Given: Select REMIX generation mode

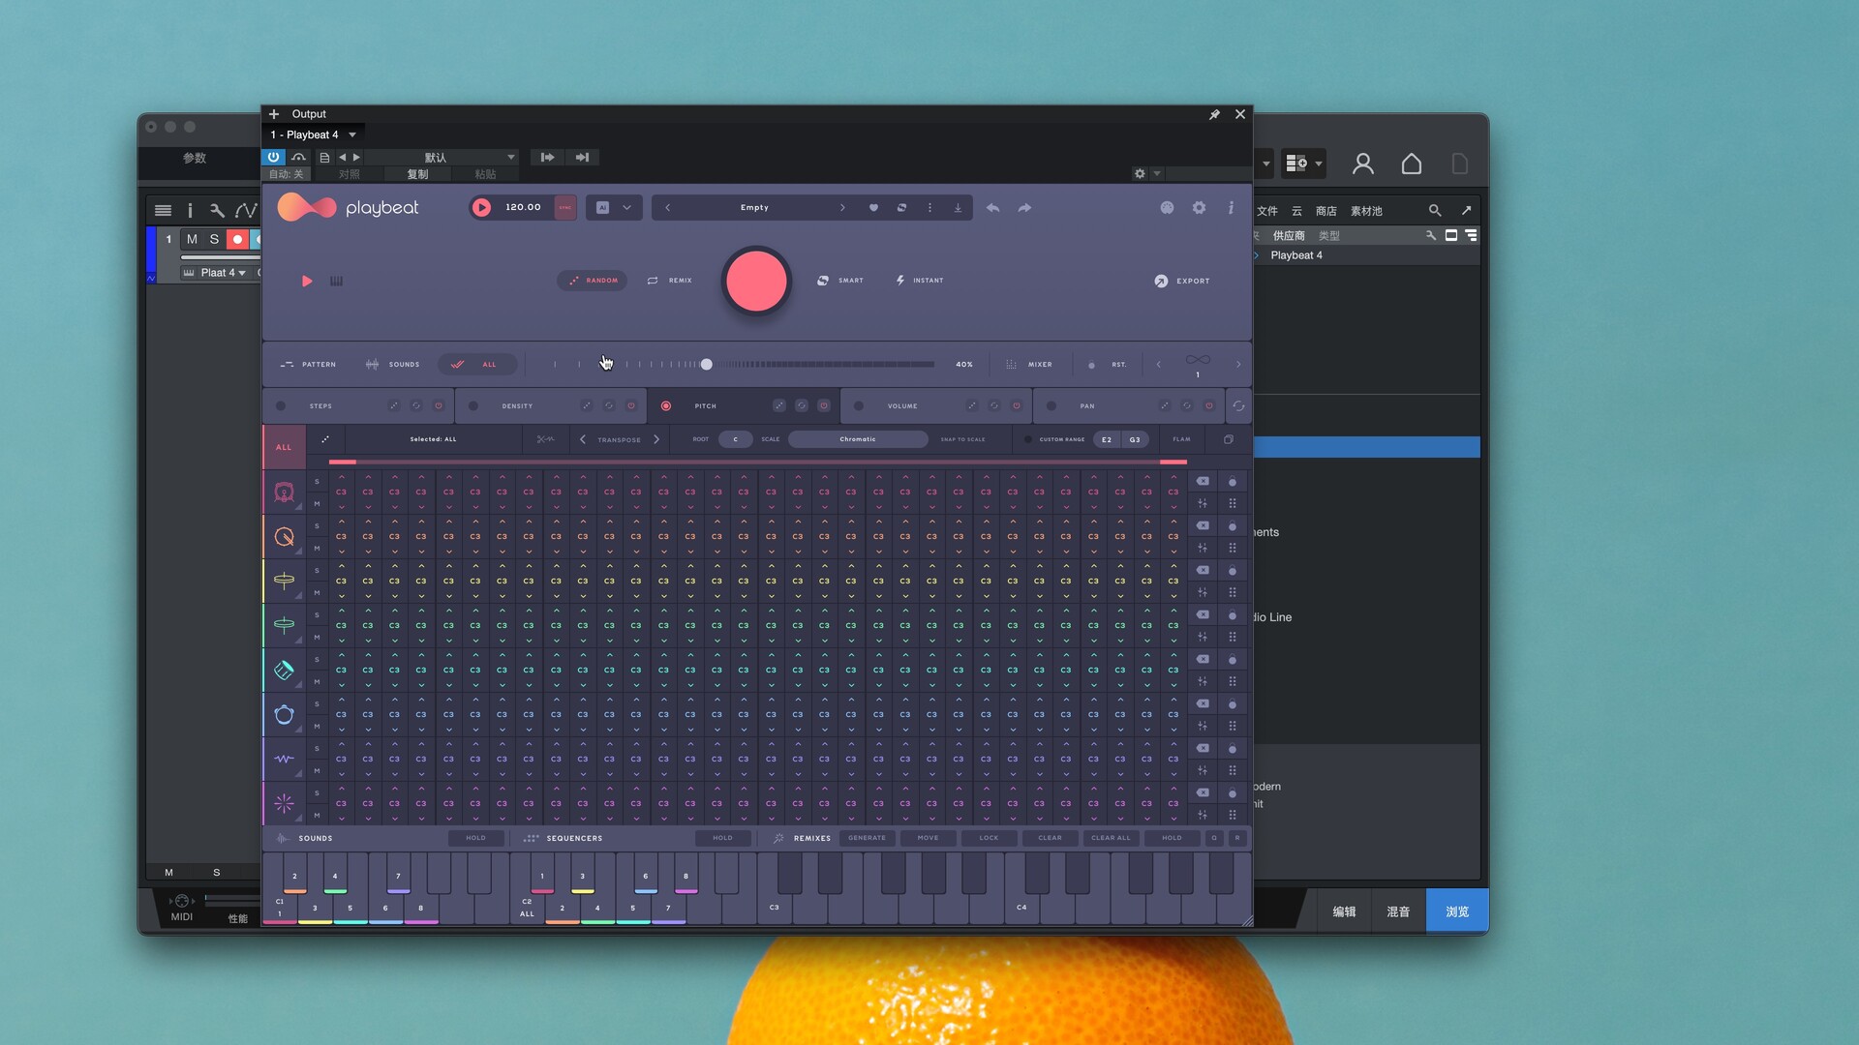Looking at the screenshot, I should pos(670,281).
